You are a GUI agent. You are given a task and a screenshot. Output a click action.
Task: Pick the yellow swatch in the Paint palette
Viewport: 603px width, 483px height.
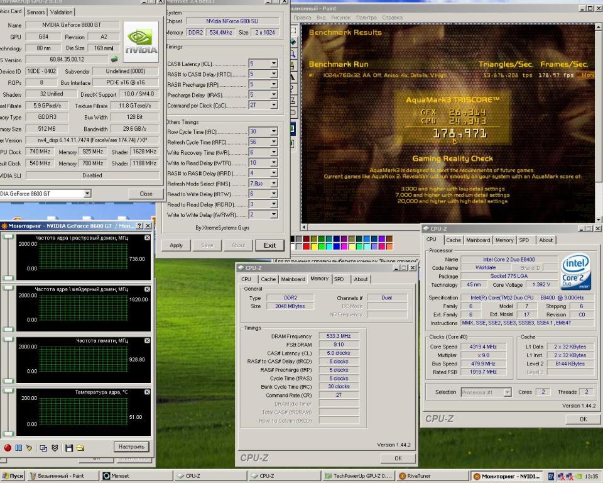coord(314,247)
